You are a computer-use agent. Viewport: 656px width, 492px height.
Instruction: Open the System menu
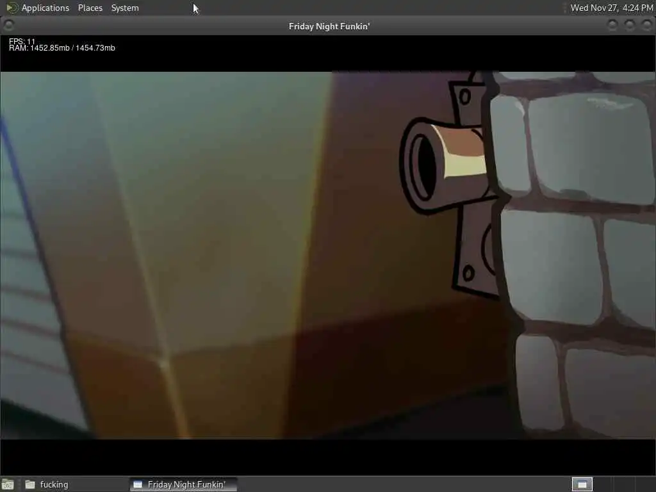pos(125,8)
